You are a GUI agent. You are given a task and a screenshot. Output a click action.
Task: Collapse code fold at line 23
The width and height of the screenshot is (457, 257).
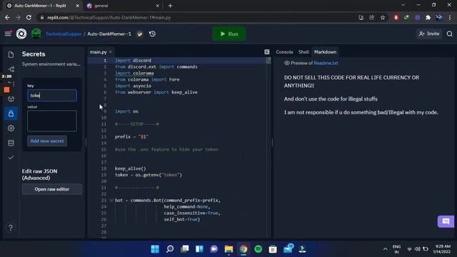click(x=111, y=201)
